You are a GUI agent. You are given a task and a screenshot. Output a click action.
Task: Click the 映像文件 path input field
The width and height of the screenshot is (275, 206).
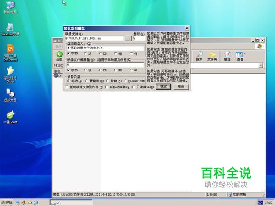(95, 38)
